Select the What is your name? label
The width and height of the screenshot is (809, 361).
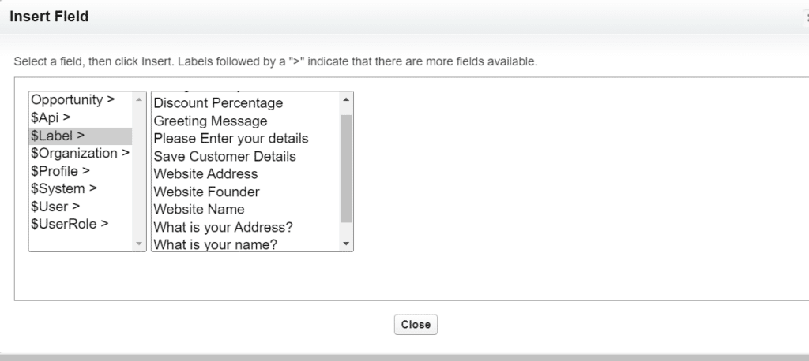[215, 244]
